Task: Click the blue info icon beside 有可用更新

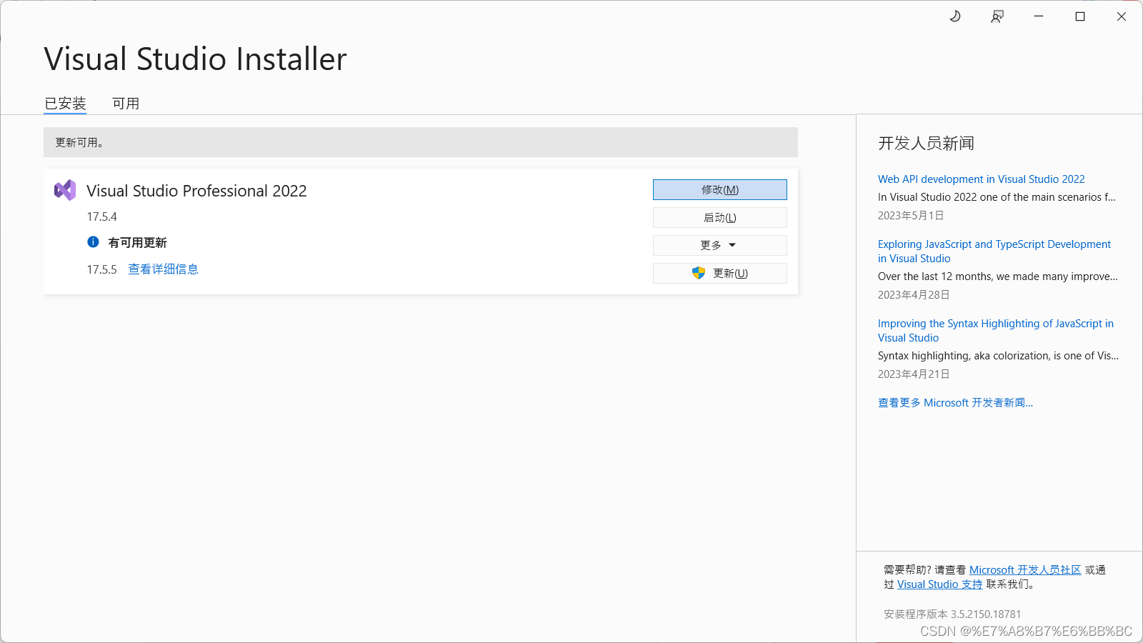Action: [x=93, y=242]
